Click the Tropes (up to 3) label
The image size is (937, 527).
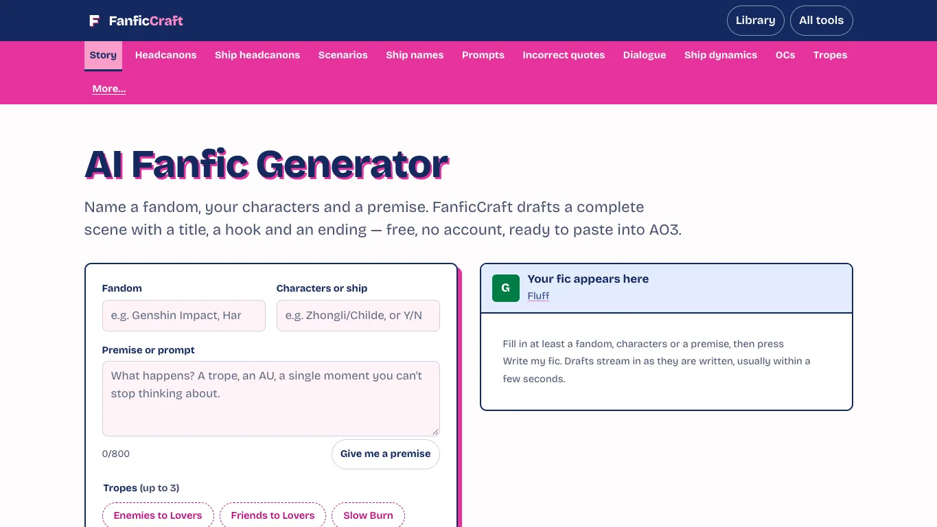(141, 488)
